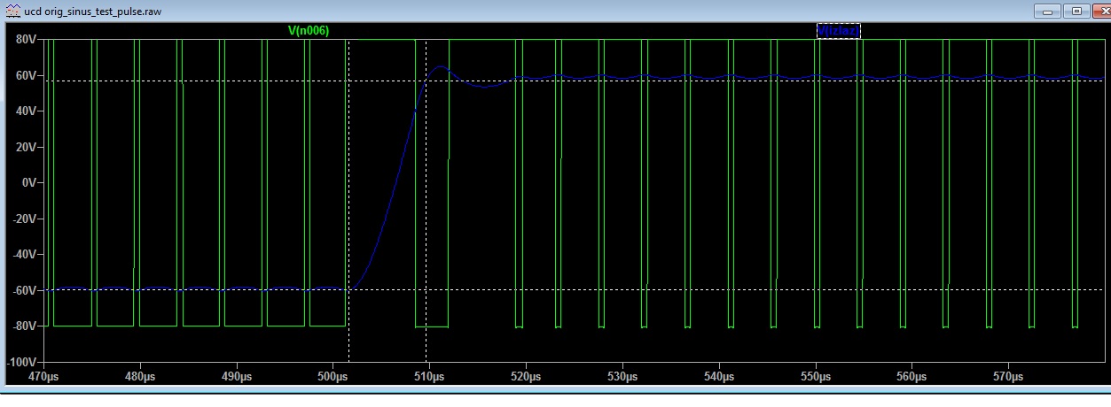1111x407 pixels.
Task: Click the 490µs time axis label
Action: point(237,377)
